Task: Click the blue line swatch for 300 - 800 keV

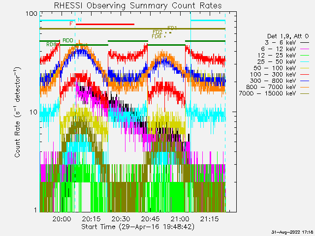Action: [x=305, y=81]
